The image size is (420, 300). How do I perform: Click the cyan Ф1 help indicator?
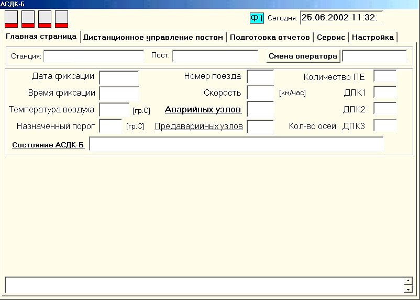coord(257,18)
